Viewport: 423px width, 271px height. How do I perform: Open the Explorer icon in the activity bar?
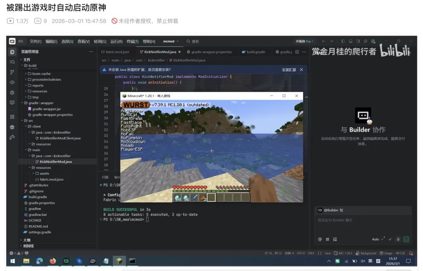[12, 52]
